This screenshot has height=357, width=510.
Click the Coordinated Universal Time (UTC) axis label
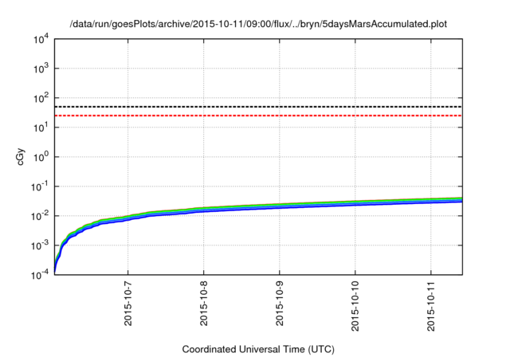[x=258, y=350]
